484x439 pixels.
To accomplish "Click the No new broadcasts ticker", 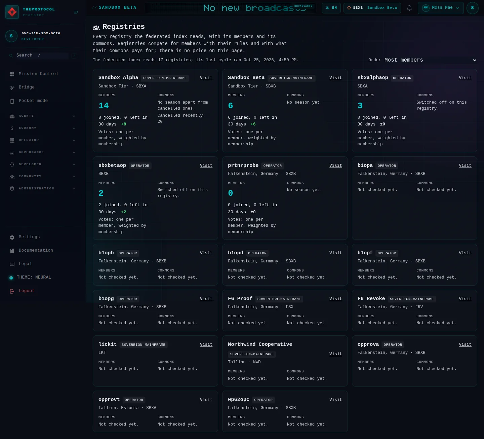I will click(230, 8).
